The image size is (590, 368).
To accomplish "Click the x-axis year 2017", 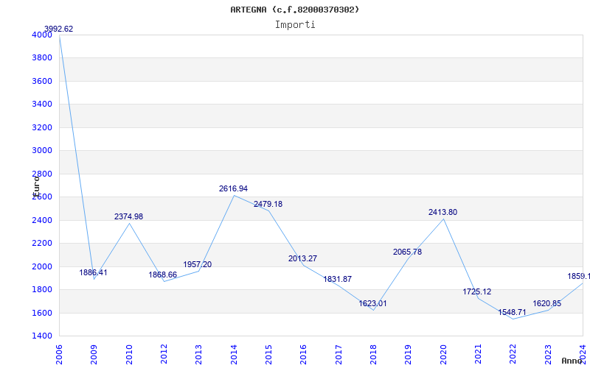I will pos(339,355).
